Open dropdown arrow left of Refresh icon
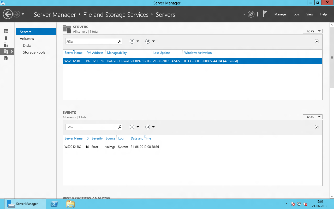Screen dimensions: 334x209 coord(244,14)
